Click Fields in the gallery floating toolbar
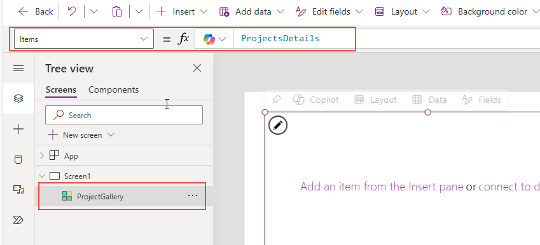This screenshot has width=540, height=245. [x=481, y=100]
